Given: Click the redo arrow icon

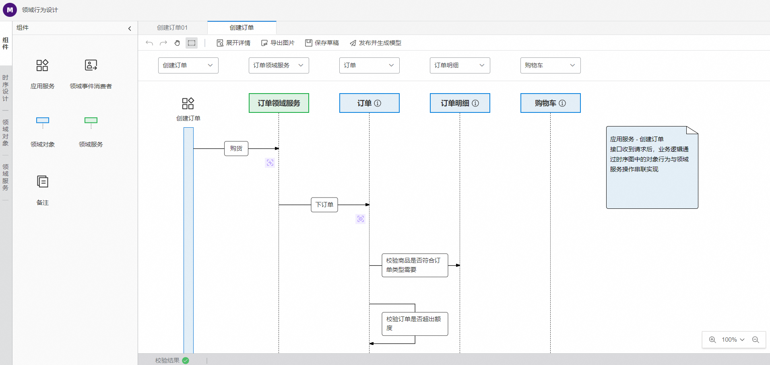Looking at the screenshot, I should [163, 43].
